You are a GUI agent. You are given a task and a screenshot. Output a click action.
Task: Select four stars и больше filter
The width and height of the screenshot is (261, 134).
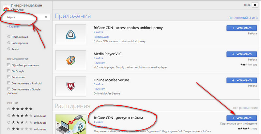click(9, 116)
